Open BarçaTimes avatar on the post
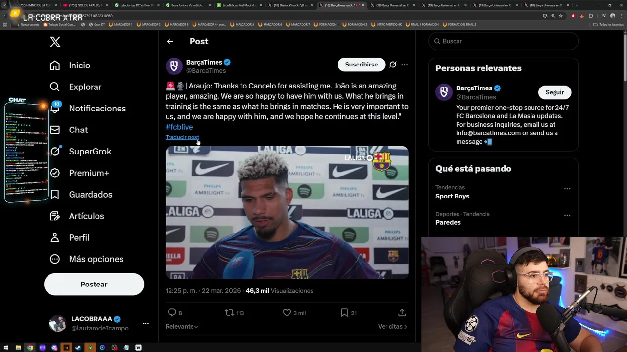This screenshot has height=352, width=627. (x=174, y=66)
